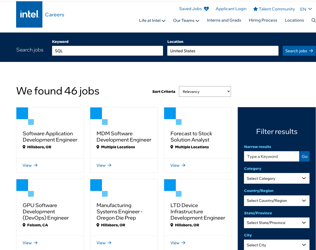Go to Interns and Grads page
The image size is (316, 250).
(224, 20)
